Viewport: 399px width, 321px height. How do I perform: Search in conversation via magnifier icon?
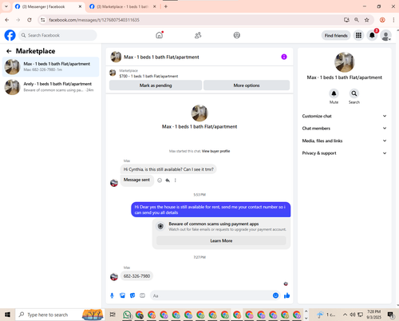tap(354, 93)
